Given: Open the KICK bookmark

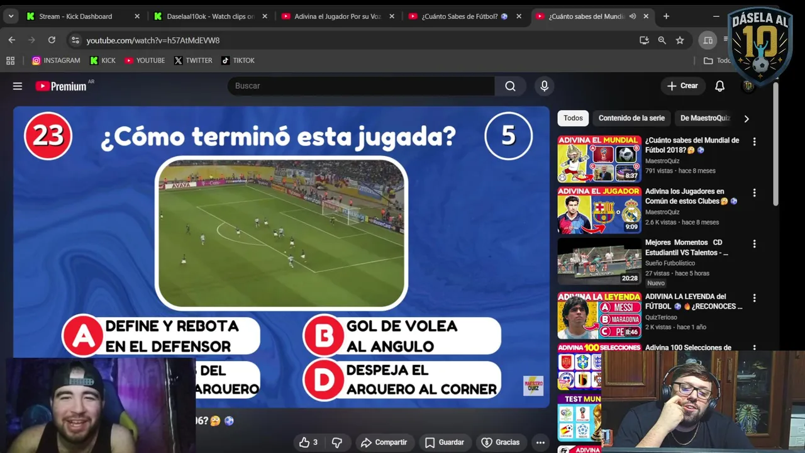Looking at the screenshot, I should click(103, 60).
